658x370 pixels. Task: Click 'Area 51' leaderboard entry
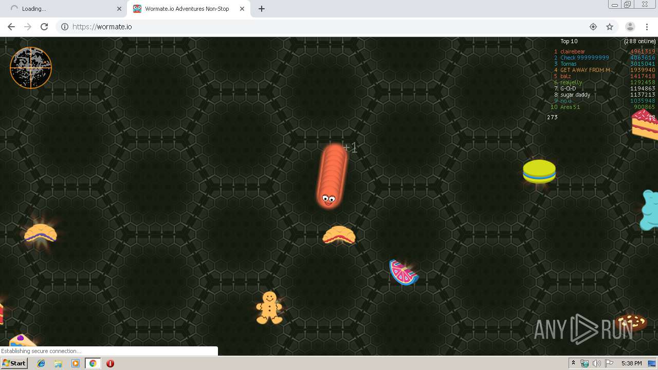click(x=570, y=107)
